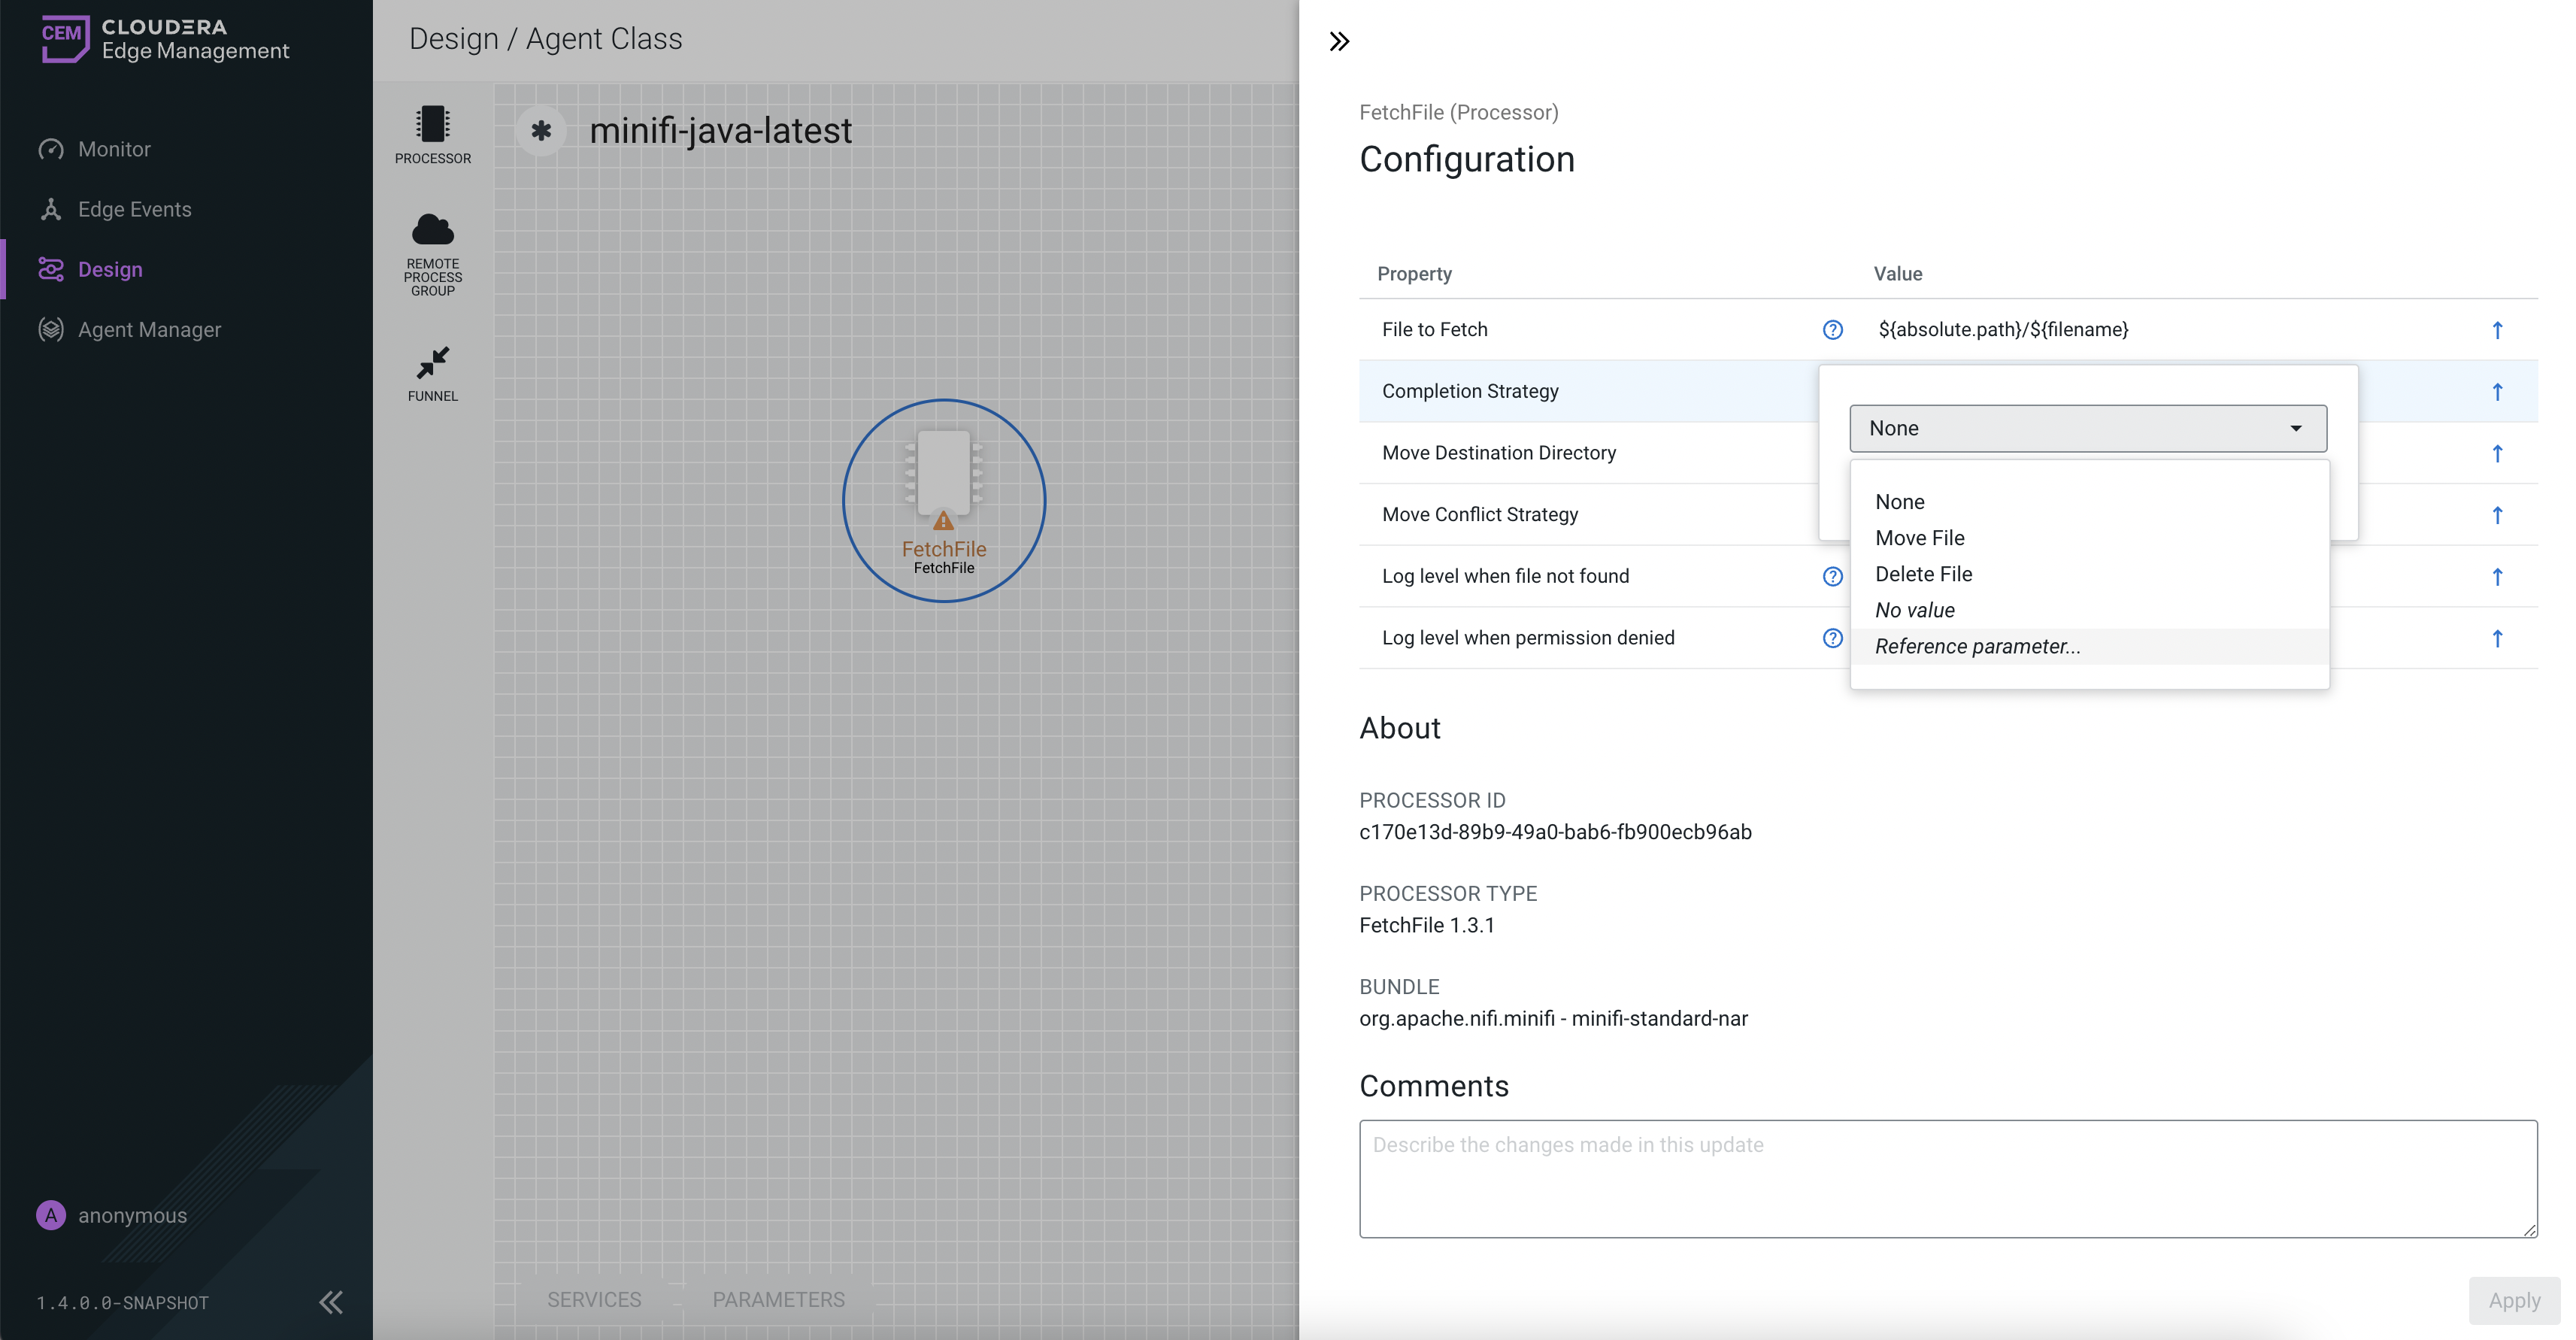
Task: Choose Move File from dropdown list
Action: click(1919, 538)
